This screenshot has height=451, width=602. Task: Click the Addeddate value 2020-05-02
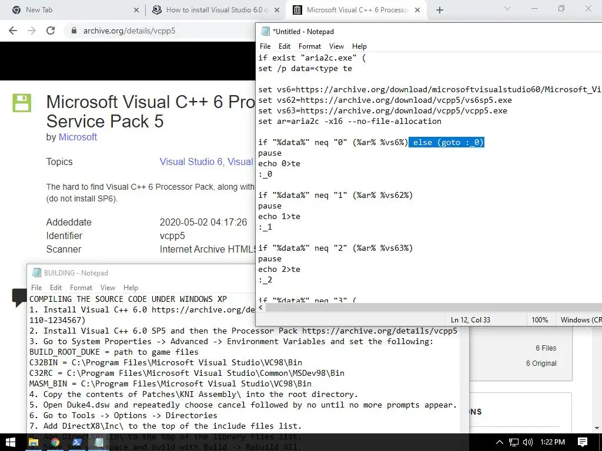coord(203,223)
